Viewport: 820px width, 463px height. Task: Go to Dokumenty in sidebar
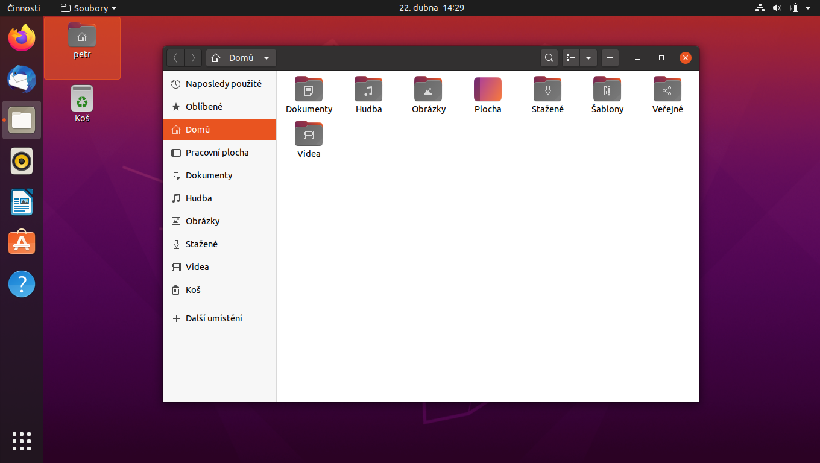click(x=219, y=175)
